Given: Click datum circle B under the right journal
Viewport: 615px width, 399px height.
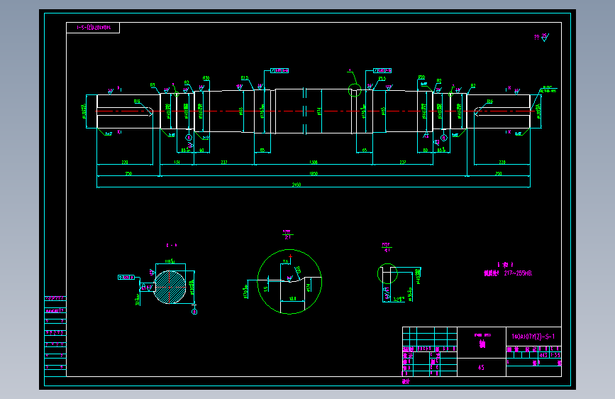Looking at the screenshot, I should coord(443,138).
